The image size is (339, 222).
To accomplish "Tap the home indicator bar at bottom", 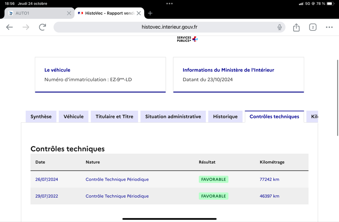I will pyautogui.click(x=169, y=219).
